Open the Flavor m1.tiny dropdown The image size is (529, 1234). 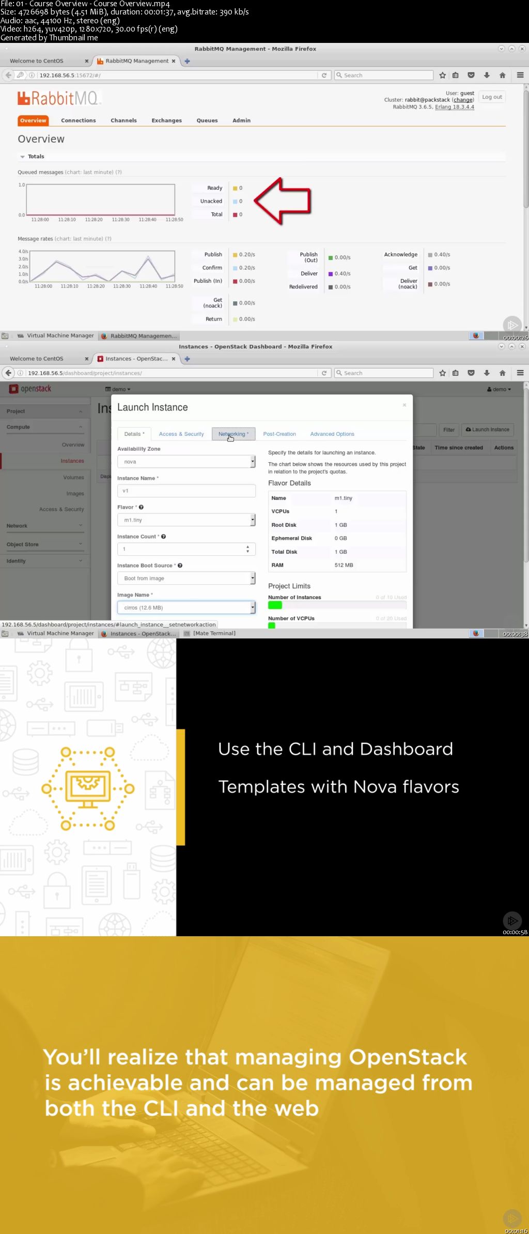point(186,520)
